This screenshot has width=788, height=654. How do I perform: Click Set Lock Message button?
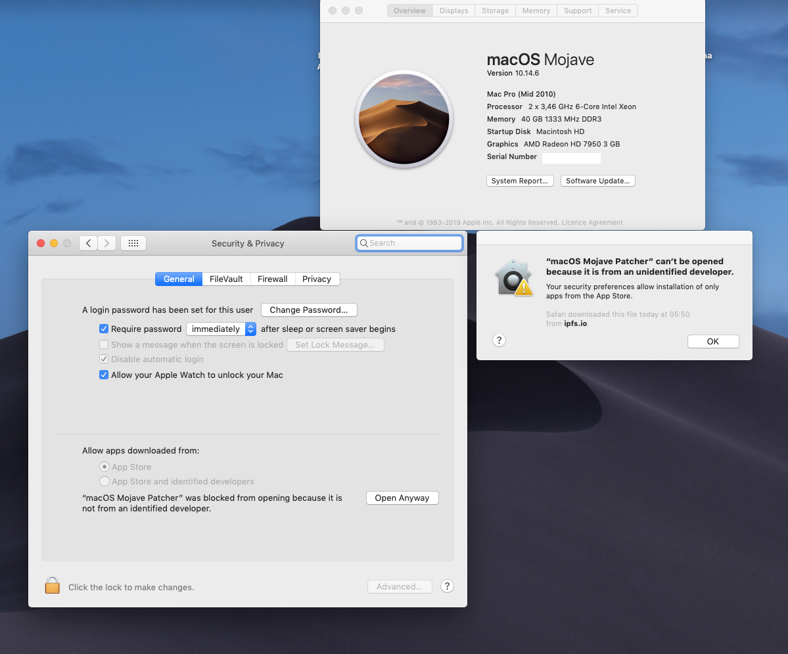point(335,344)
